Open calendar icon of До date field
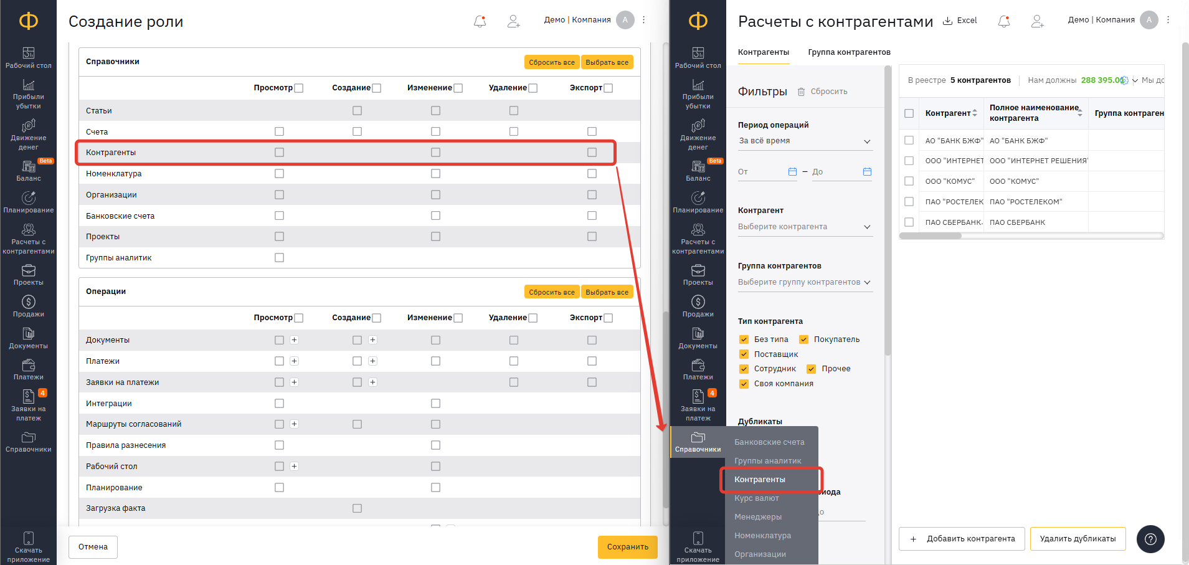 coord(867,172)
